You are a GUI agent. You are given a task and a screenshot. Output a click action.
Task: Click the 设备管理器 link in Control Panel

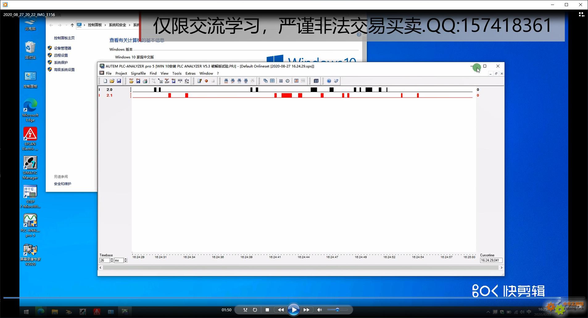coord(63,48)
